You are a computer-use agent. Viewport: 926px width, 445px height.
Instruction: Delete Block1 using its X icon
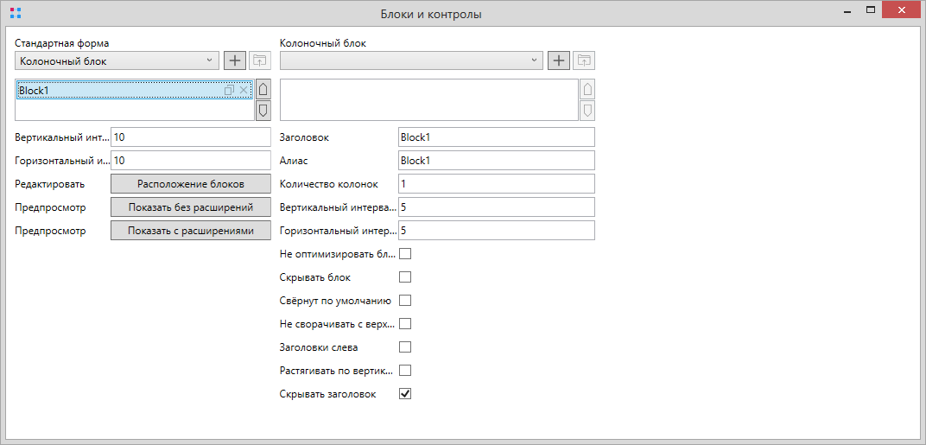tap(244, 90)
